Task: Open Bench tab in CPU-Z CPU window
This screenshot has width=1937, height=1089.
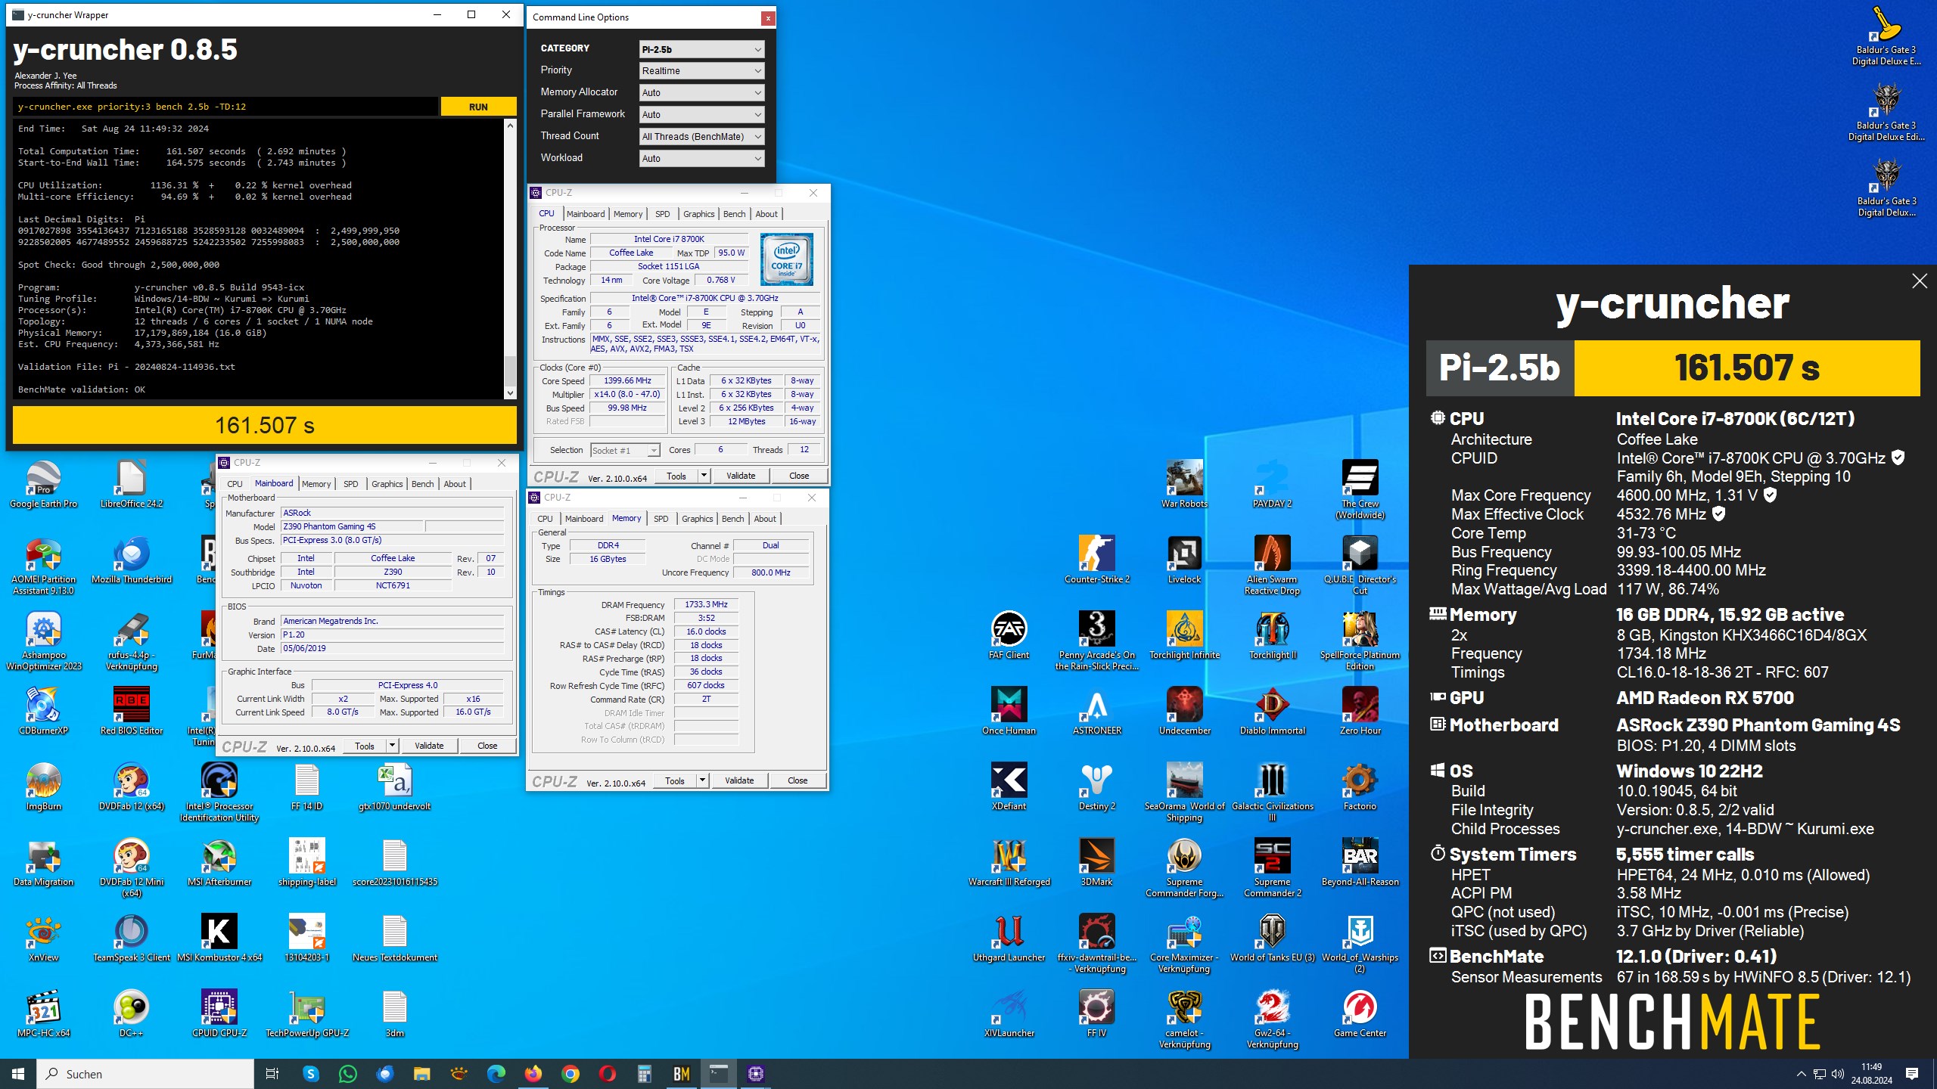Action: pos(734,214)
